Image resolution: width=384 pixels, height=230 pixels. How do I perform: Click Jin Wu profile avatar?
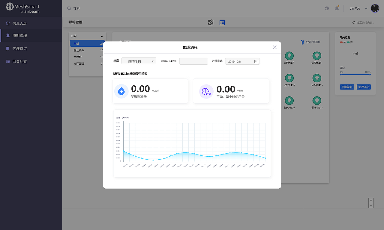coord(375,8)
